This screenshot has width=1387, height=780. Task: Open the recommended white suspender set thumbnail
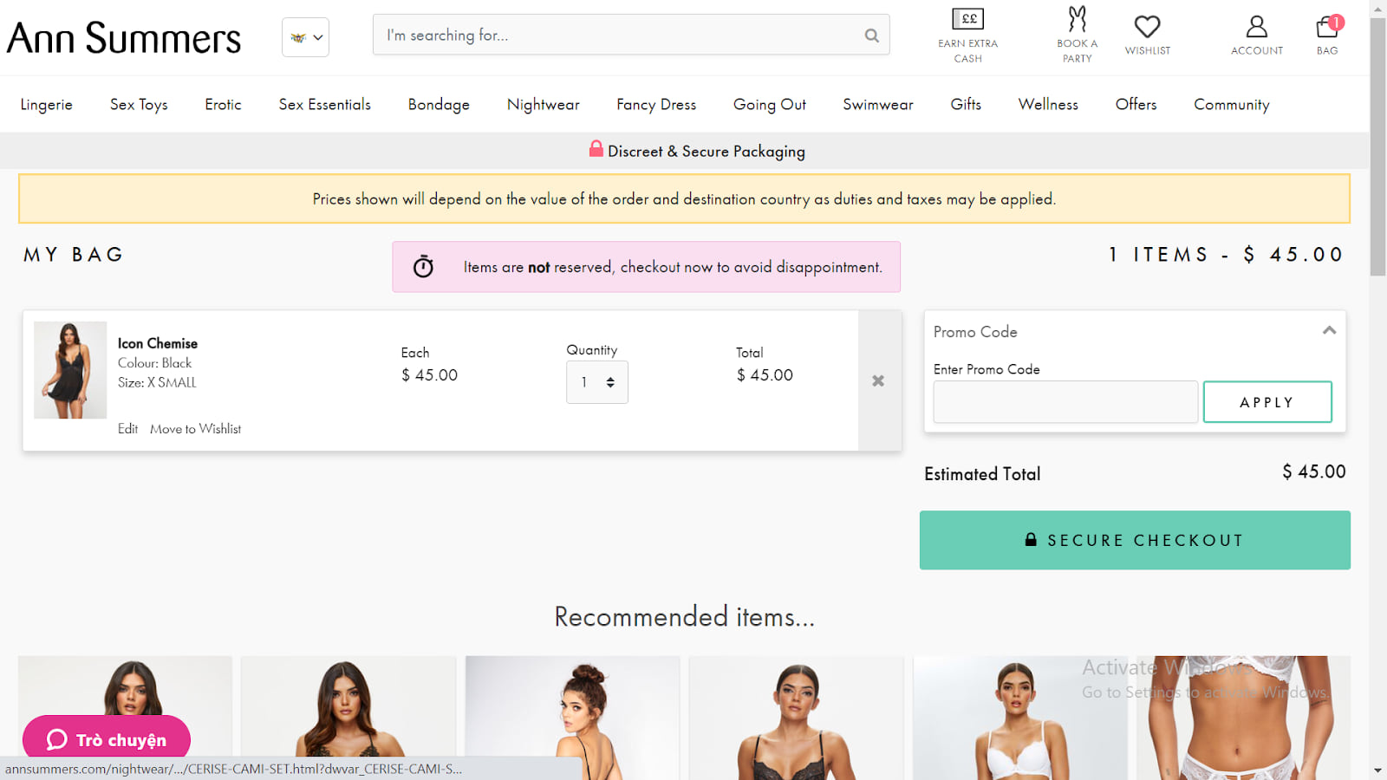[1243, 718]
